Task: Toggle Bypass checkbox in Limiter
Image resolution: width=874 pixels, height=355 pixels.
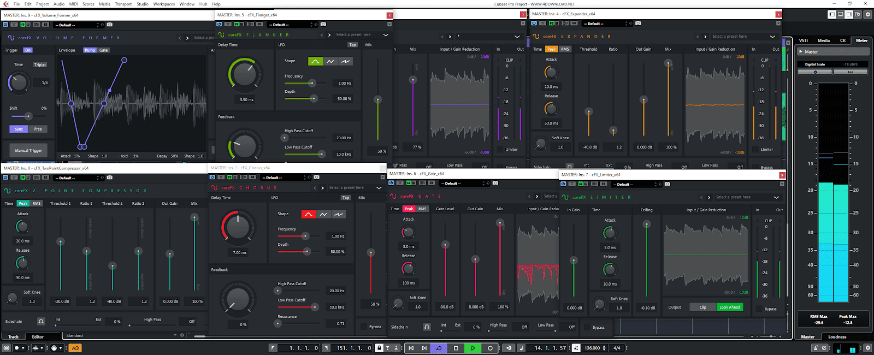Action: point(759,309)
